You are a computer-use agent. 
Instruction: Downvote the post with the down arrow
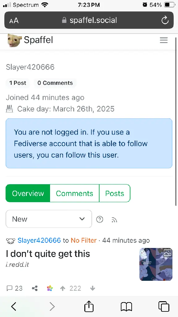(x=93, y=288)
